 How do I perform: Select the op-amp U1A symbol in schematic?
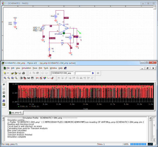tap(63, 28)
